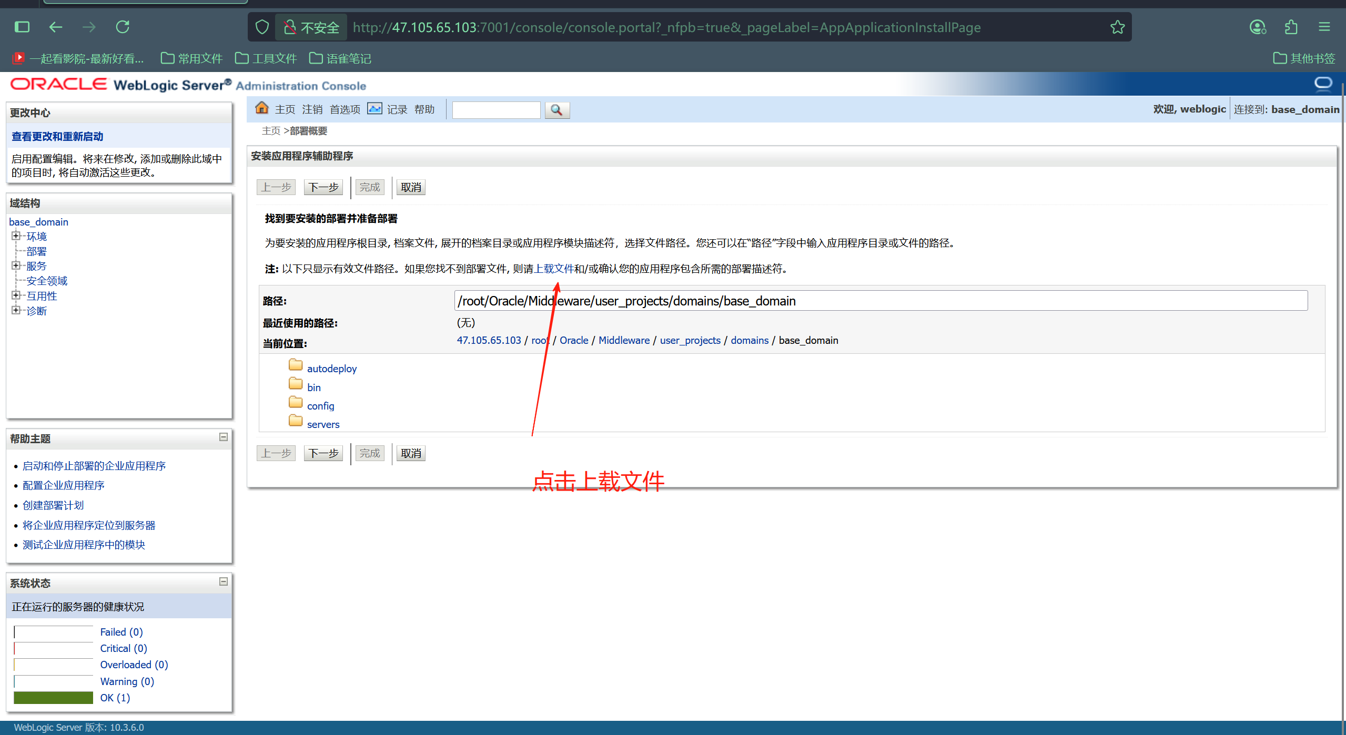Open the 工具文件 bookmark folder
The image size is (1346, 735).
click(266, 58)
